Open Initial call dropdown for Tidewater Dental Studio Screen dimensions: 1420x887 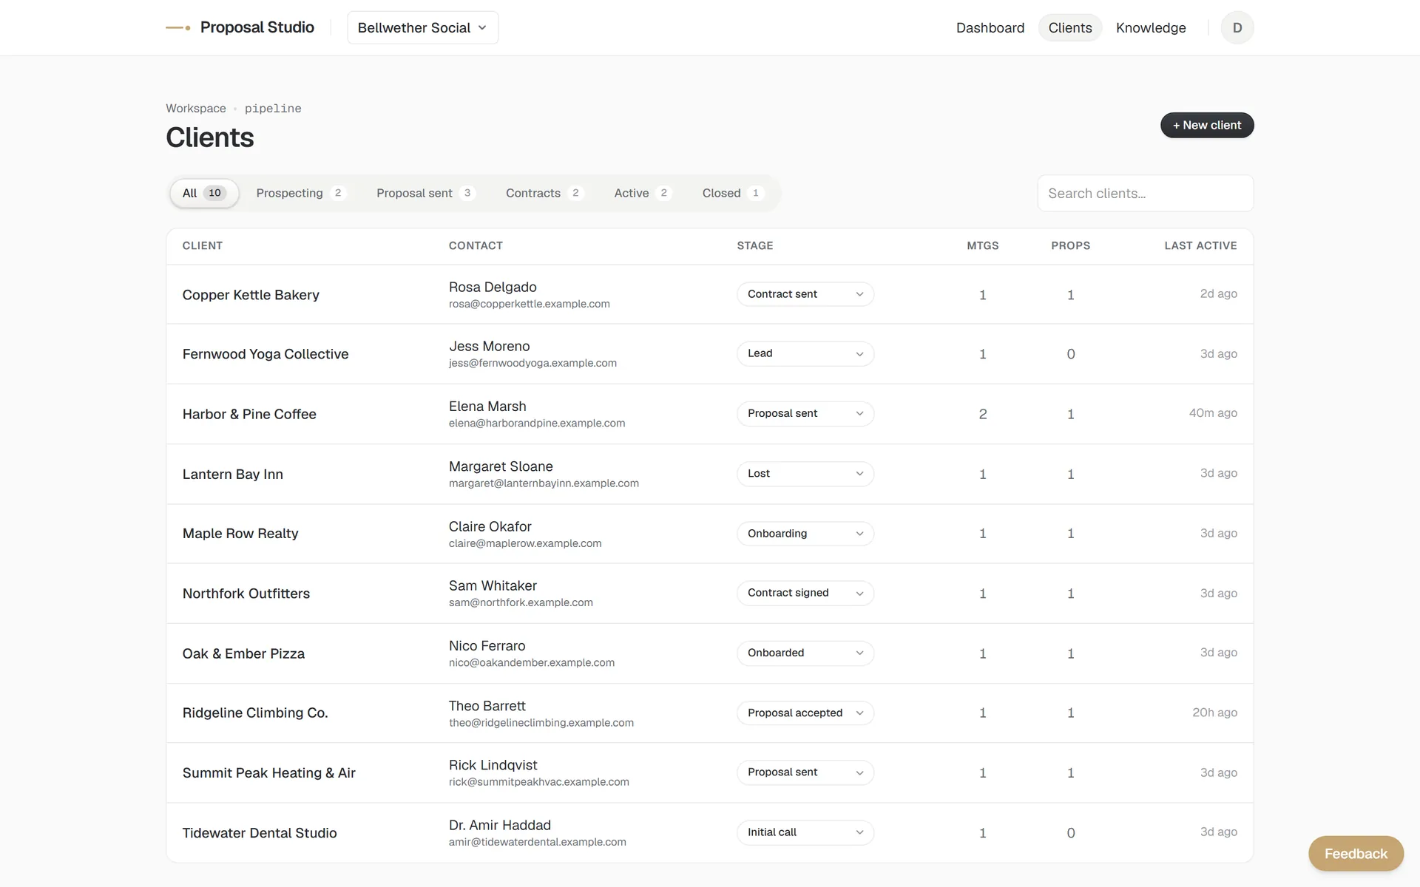click(805, 832)
